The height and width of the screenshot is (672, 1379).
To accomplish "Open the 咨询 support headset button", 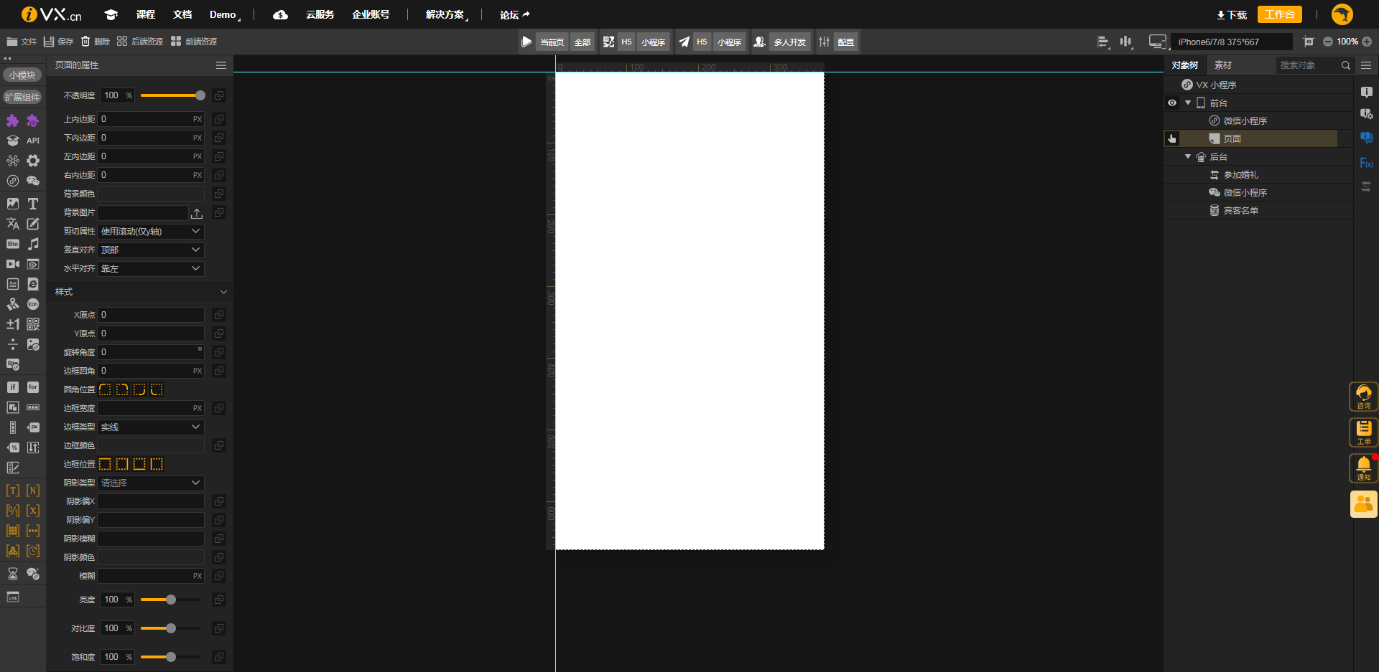I will point(1363,397).
